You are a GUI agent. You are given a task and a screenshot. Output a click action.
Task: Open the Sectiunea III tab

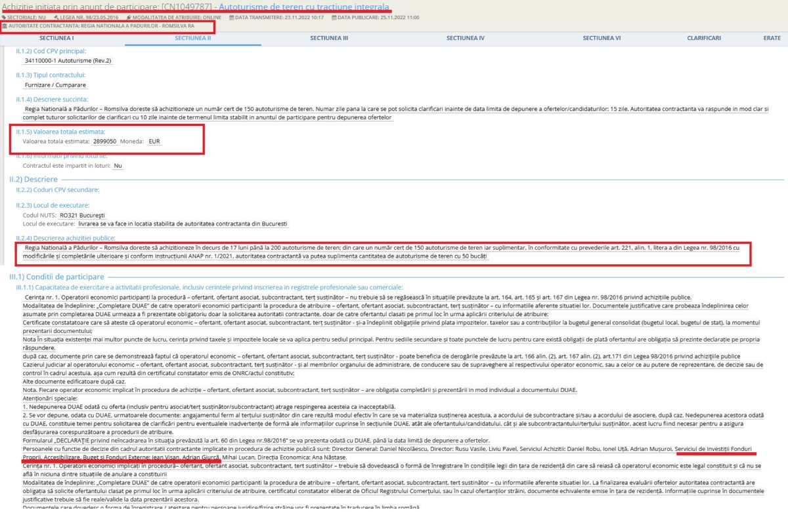329,39
